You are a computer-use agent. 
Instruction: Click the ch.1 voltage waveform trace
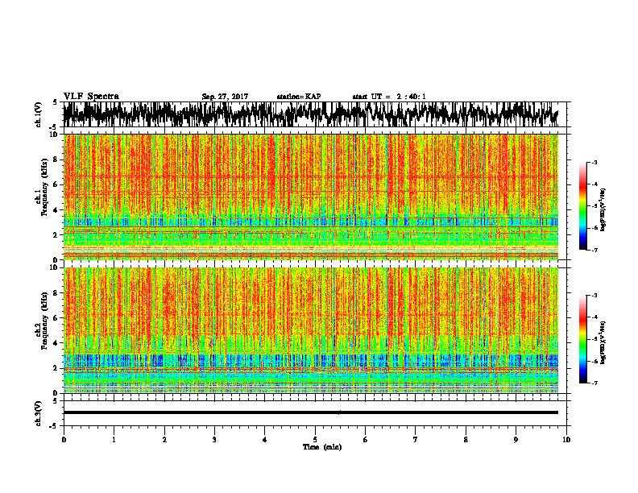[x=310, y=114]
